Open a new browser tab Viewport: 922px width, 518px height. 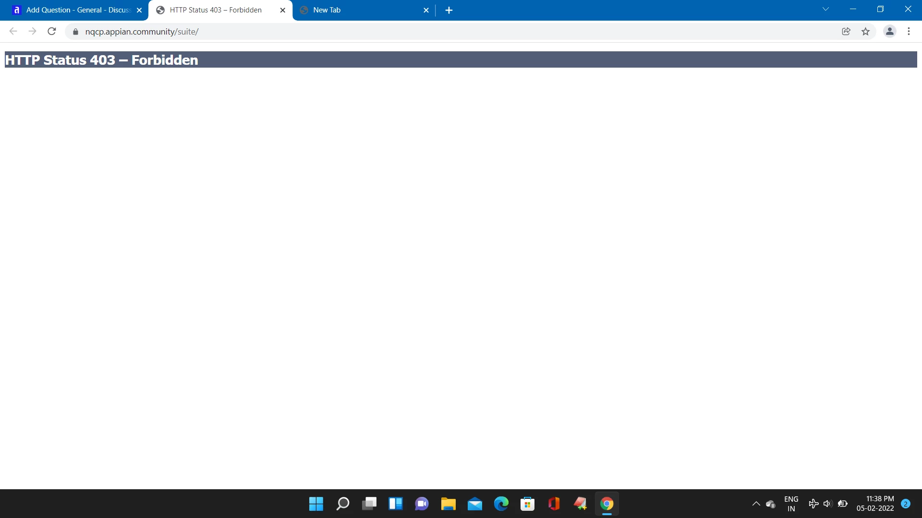(x=449, y=10)
